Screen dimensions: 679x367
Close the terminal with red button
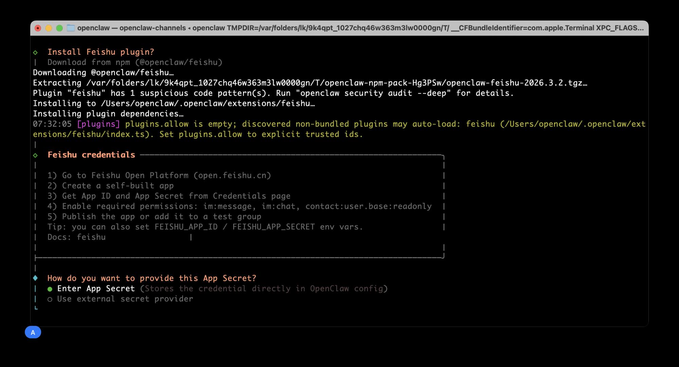click(38, 28)
